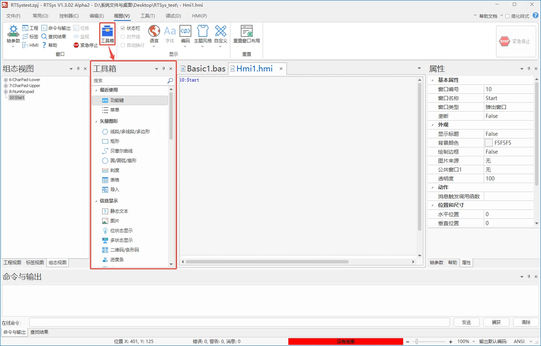Collapse the 信息显示 toolbox section
The image size is (541, 346).
coord(96,201)
